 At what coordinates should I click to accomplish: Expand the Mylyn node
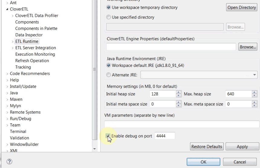pyautogui.click(x=7, y=106)
